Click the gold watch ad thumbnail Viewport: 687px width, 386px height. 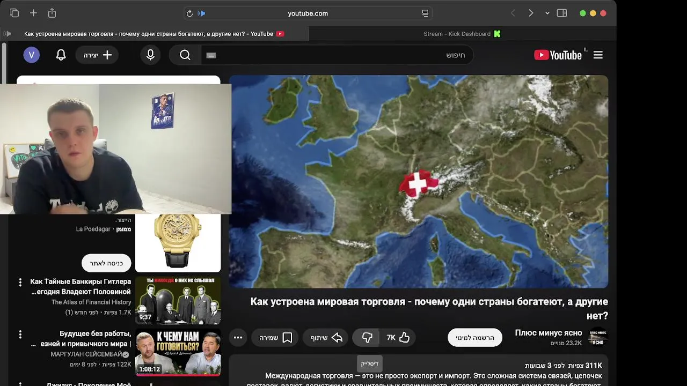[178, 243]
